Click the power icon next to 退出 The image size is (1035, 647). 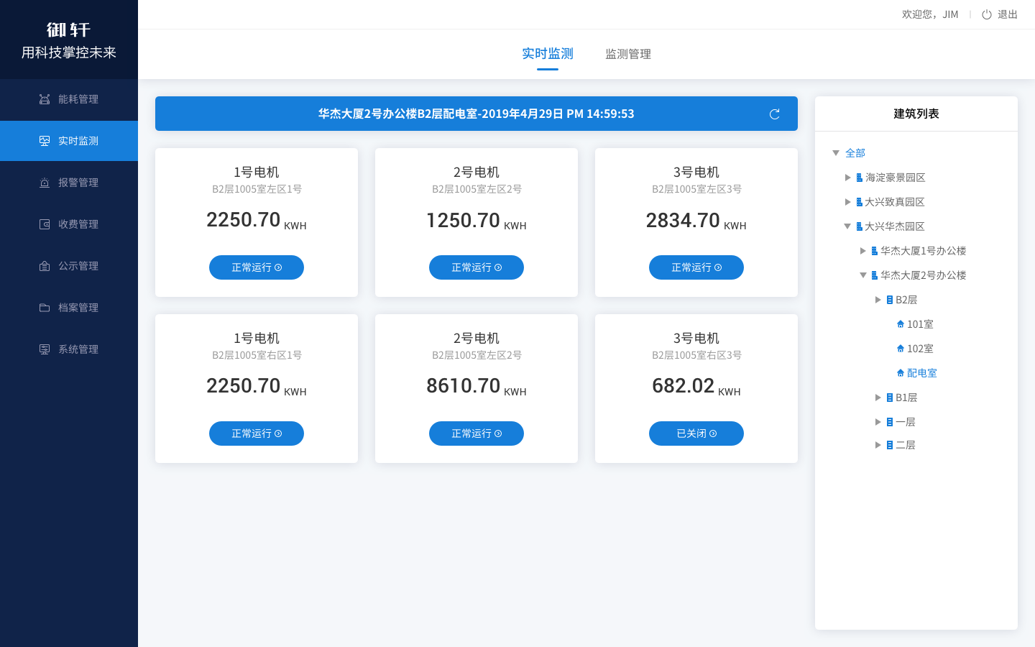[x=987, y=14]
